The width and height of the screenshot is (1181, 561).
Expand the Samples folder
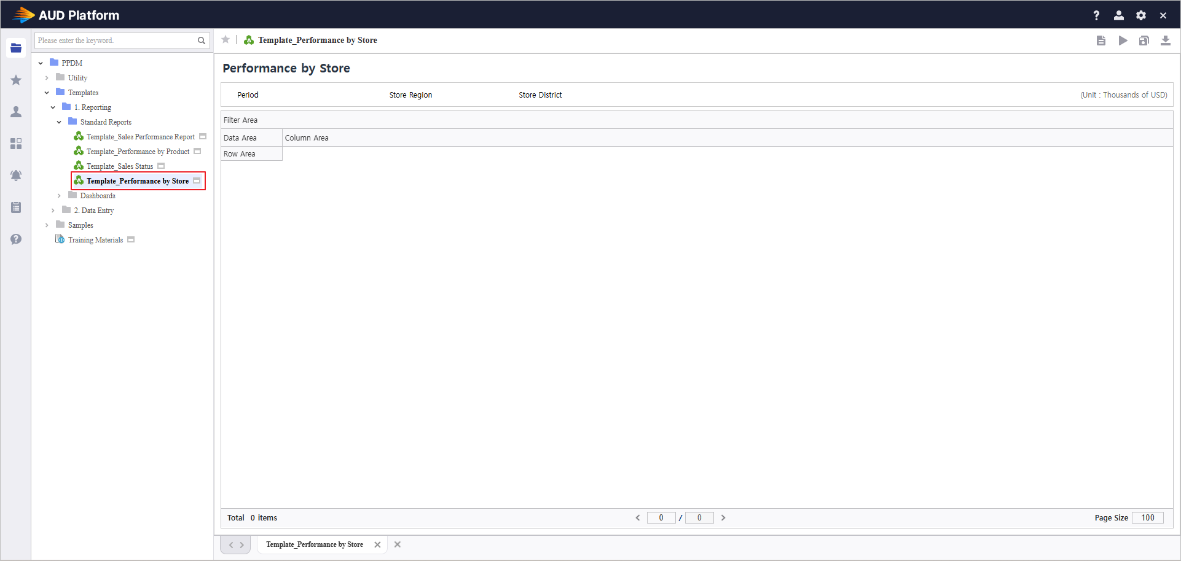pos(47,225)
